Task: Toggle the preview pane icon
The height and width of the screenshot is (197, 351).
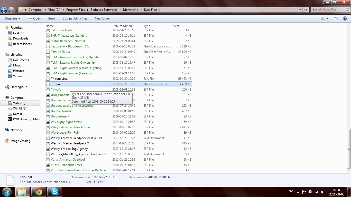Action: click(336, 18)
